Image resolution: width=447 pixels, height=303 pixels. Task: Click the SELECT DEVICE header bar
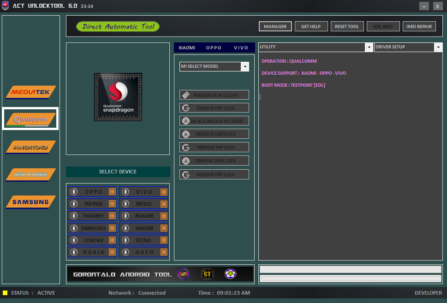118,172
